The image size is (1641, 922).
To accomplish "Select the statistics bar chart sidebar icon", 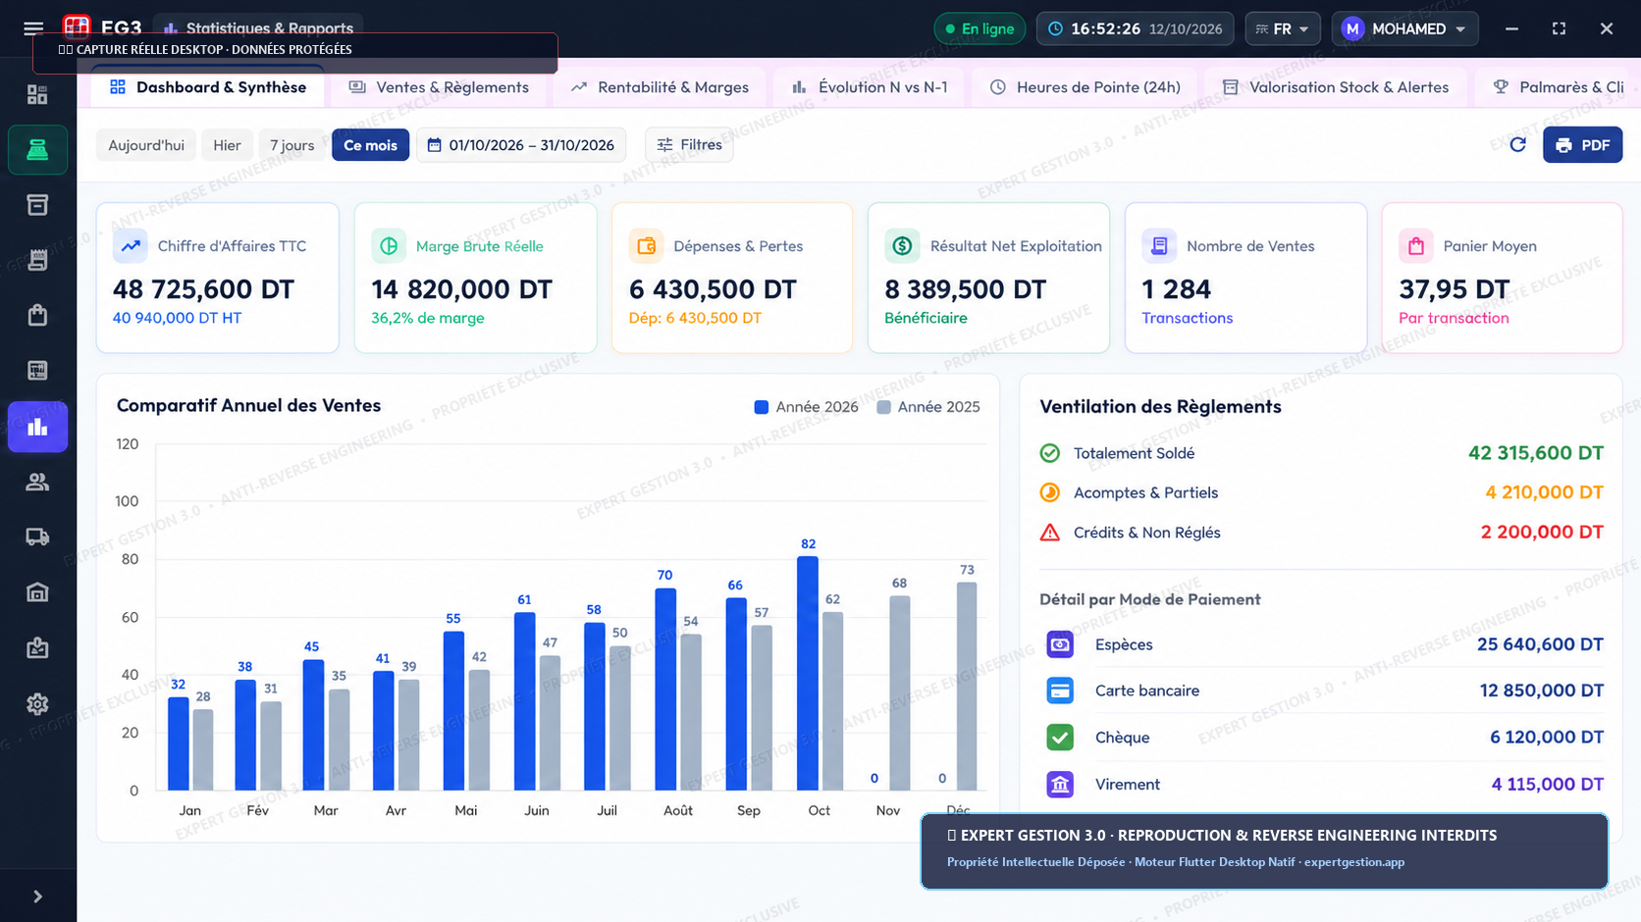I will point(37,427).
